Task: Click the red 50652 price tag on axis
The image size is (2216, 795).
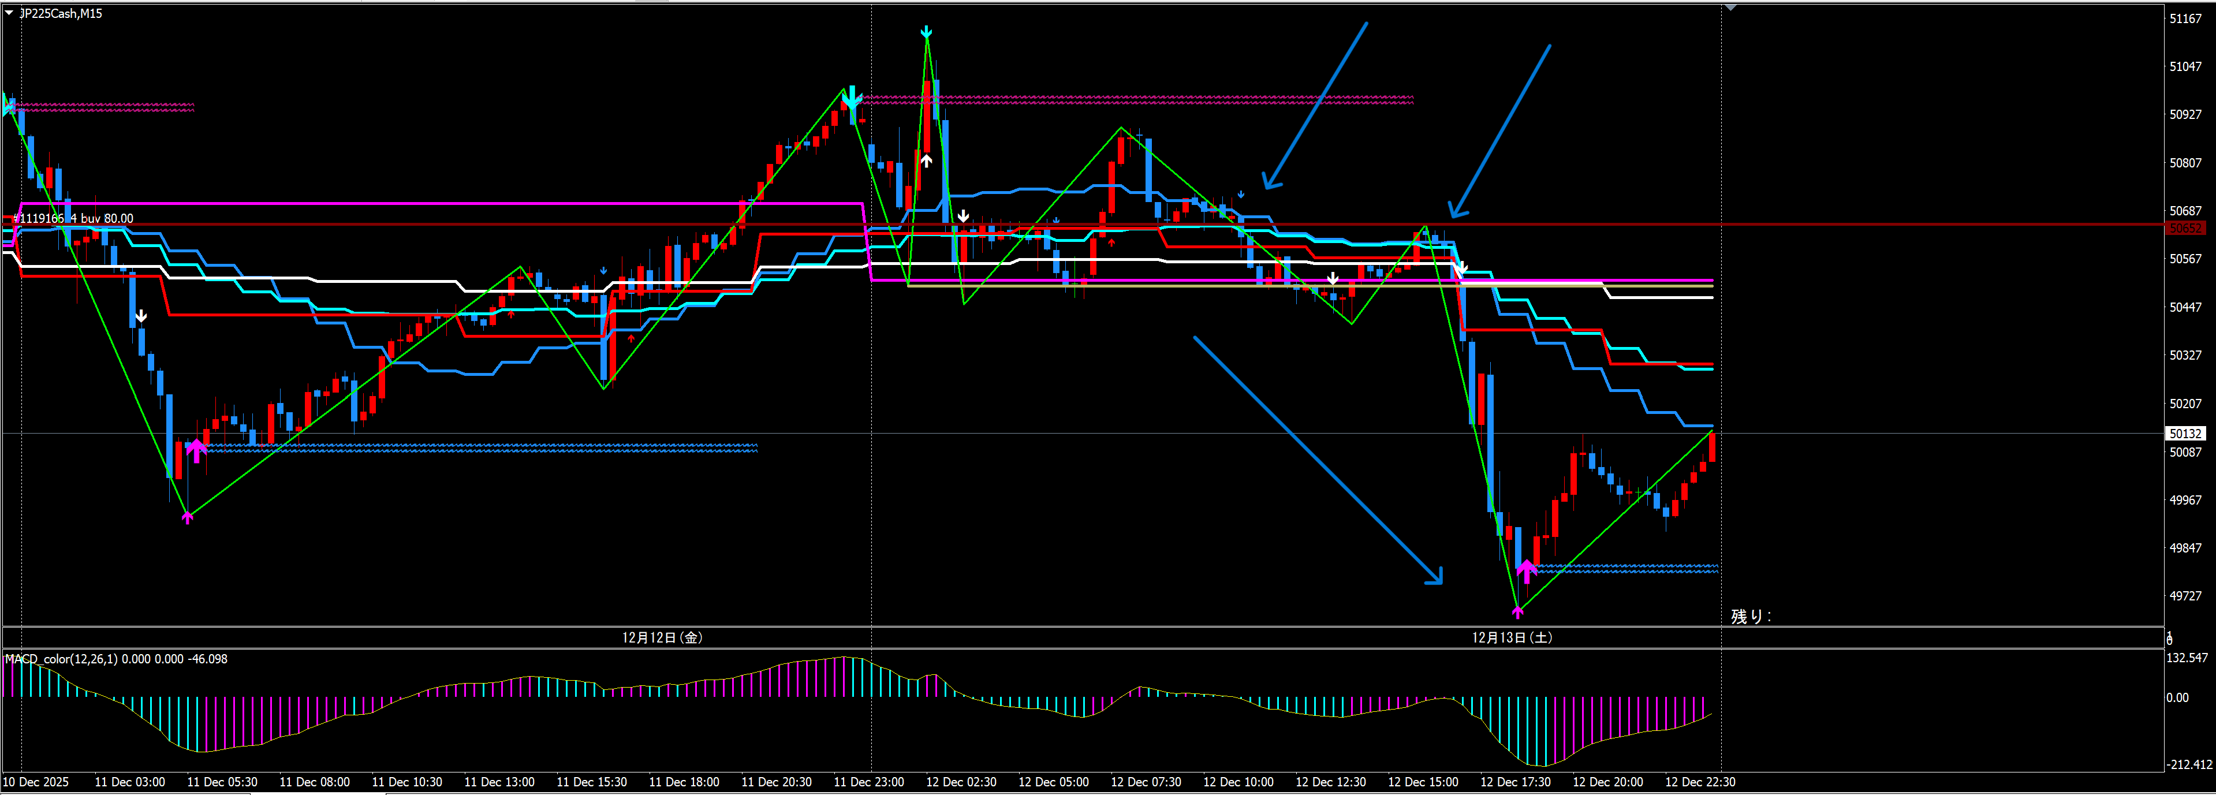Action: tap(2186, 228)
